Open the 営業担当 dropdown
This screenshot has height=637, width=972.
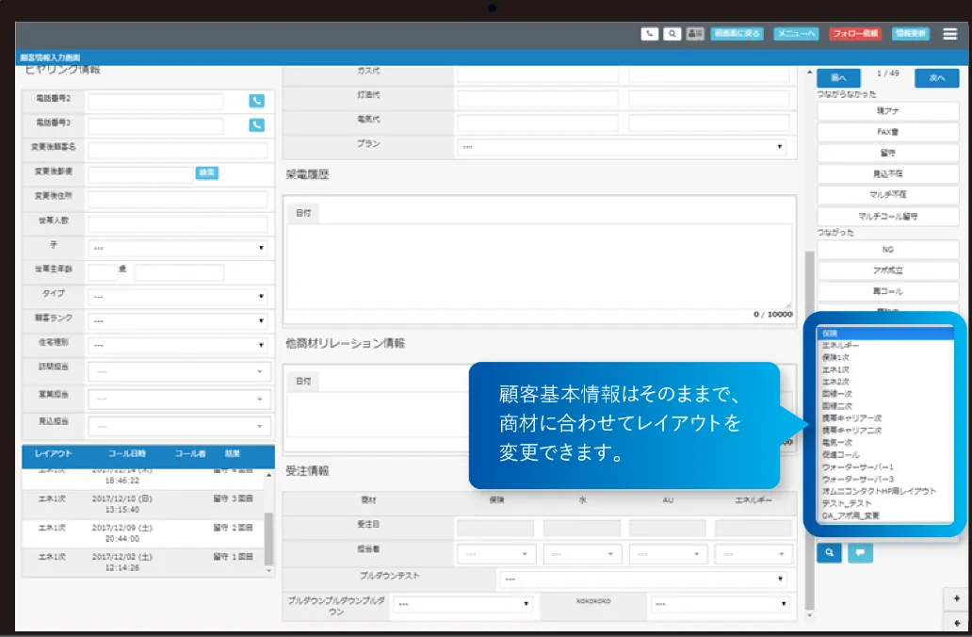click(179, 399)
